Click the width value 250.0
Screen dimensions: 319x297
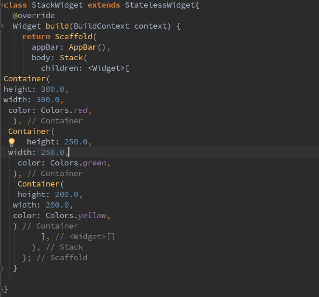coord(52,153)
